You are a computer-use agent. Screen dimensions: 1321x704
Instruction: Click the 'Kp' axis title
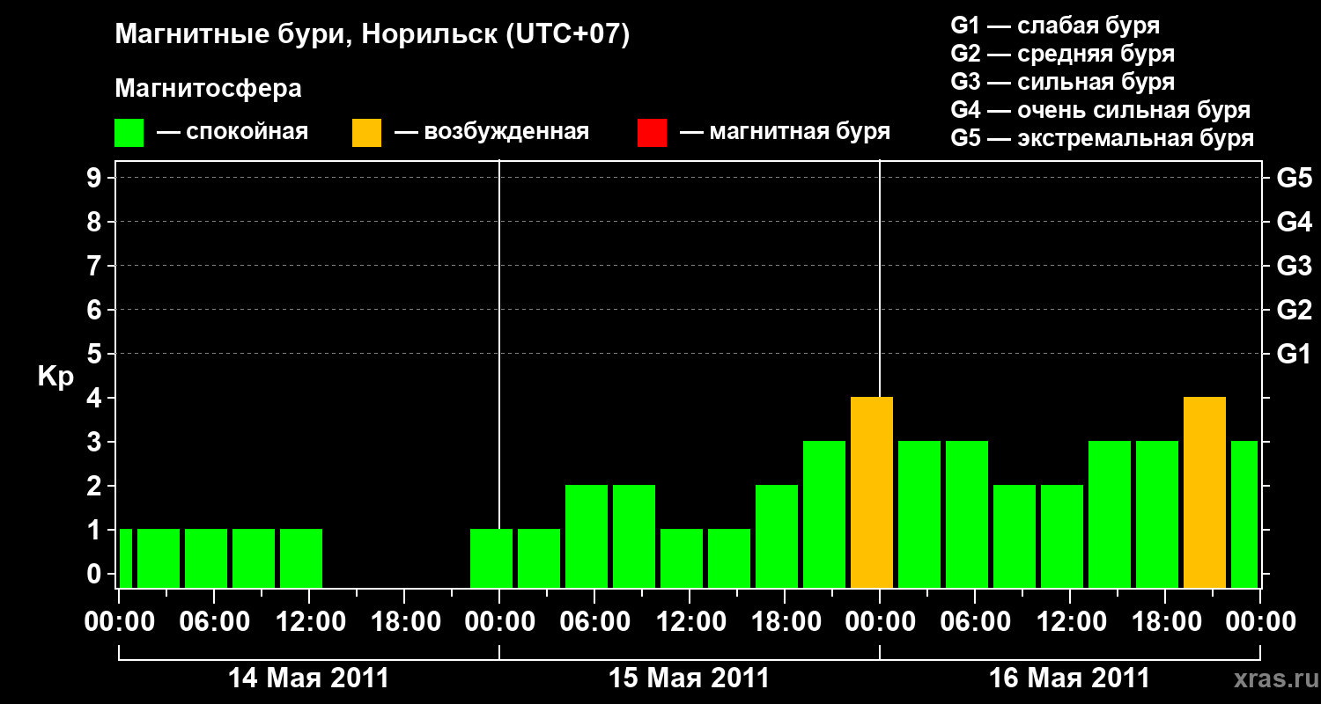[x=55, y=378]
